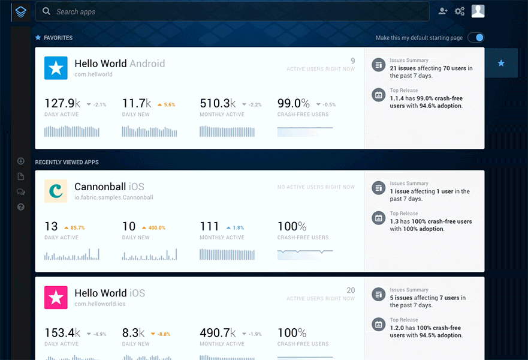Click Cannonball daily active bar chart
528x360 pixels.
pyautogui.click(x=72, y=254)
